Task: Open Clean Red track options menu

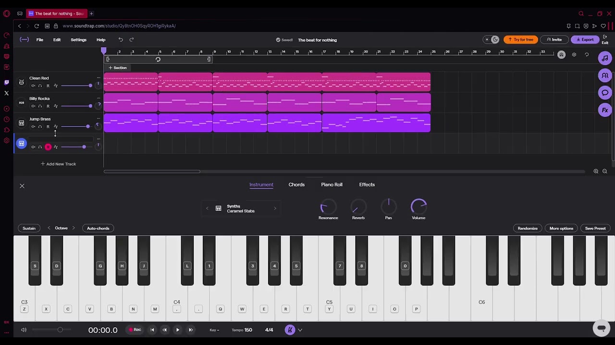Action: click(x=98, y=78)
